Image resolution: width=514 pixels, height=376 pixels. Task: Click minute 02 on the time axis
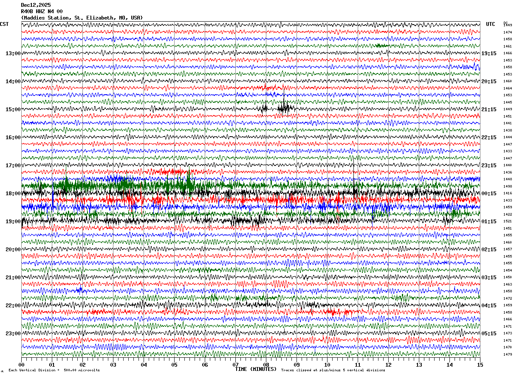pos(82,365)
